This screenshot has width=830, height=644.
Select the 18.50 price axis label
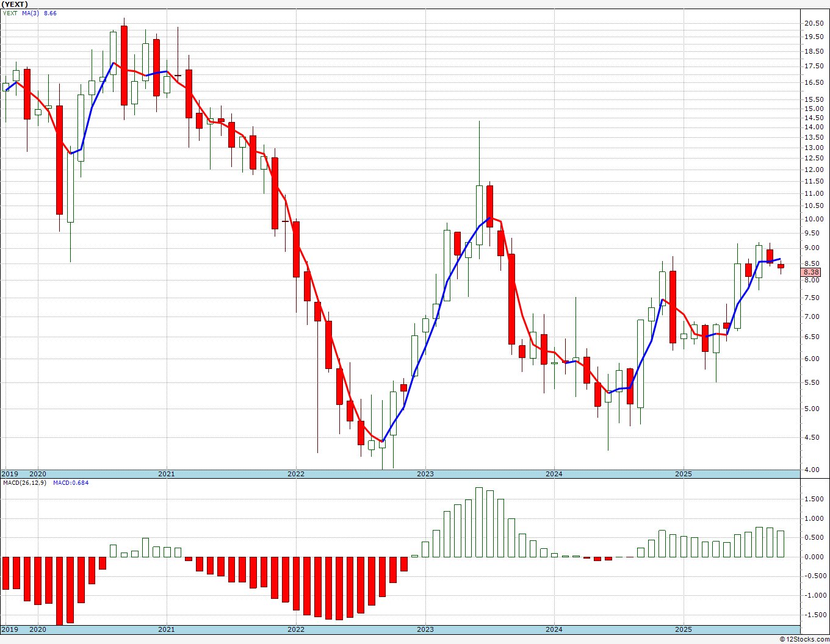[x=814, y=51]
